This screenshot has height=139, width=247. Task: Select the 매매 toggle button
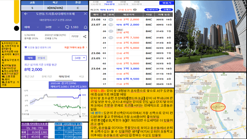click(30, 58)
